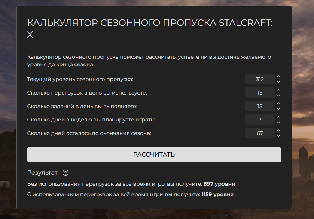The height and width of the screenshot is (219, 314).
Task: Decrease перегрузок в день using down arrow
Action: point(278,95)
